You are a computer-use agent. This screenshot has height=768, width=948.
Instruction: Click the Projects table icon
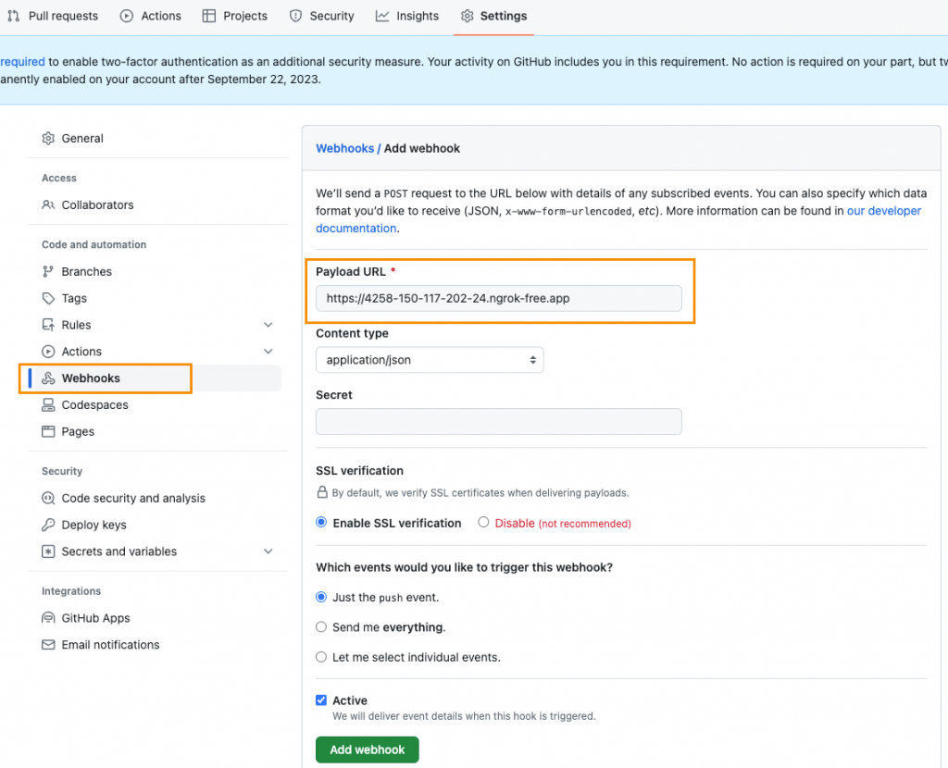208,16
